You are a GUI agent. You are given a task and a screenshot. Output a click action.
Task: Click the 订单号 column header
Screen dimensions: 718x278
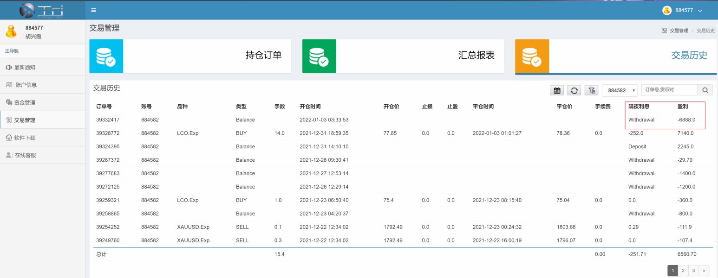click(x=104, y=107)
